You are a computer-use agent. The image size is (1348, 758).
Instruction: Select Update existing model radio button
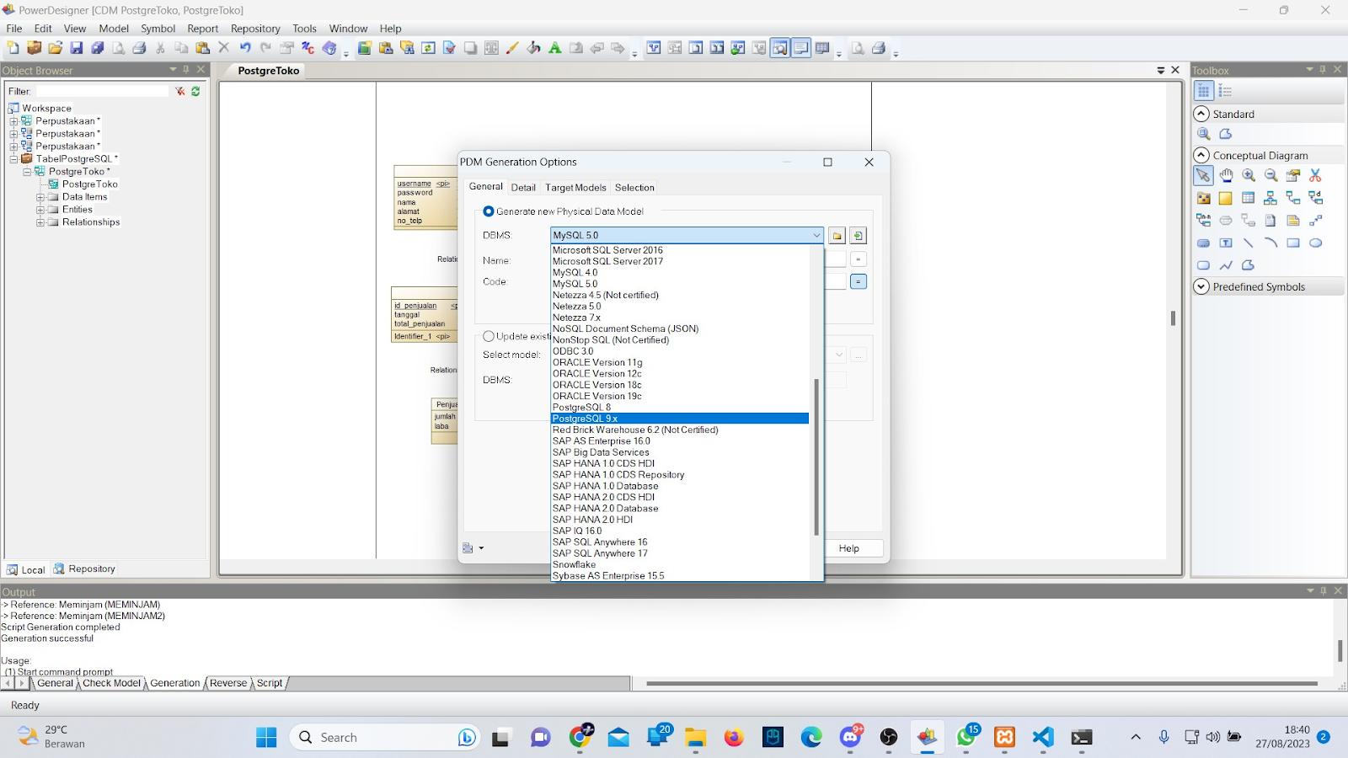click(x=489, y=336)
